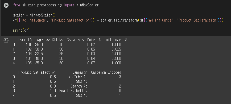Click Ad Influence value 0.625
This screenshot has width=231, height=104.
(116, 49)
